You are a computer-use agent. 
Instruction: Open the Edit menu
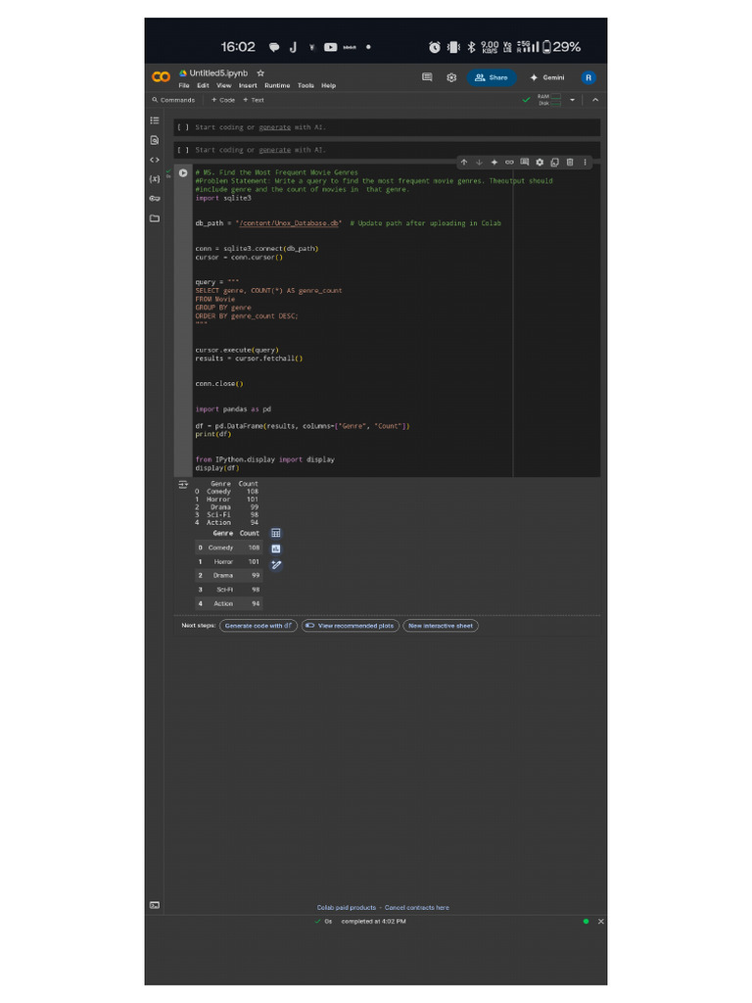pyautogui.click(x=203, y=85)
